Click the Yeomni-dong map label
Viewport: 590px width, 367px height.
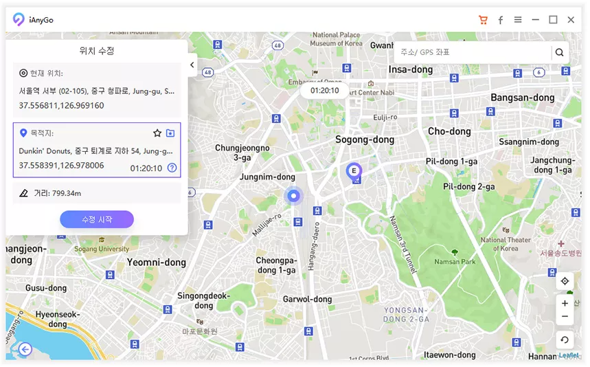[156, 262]
